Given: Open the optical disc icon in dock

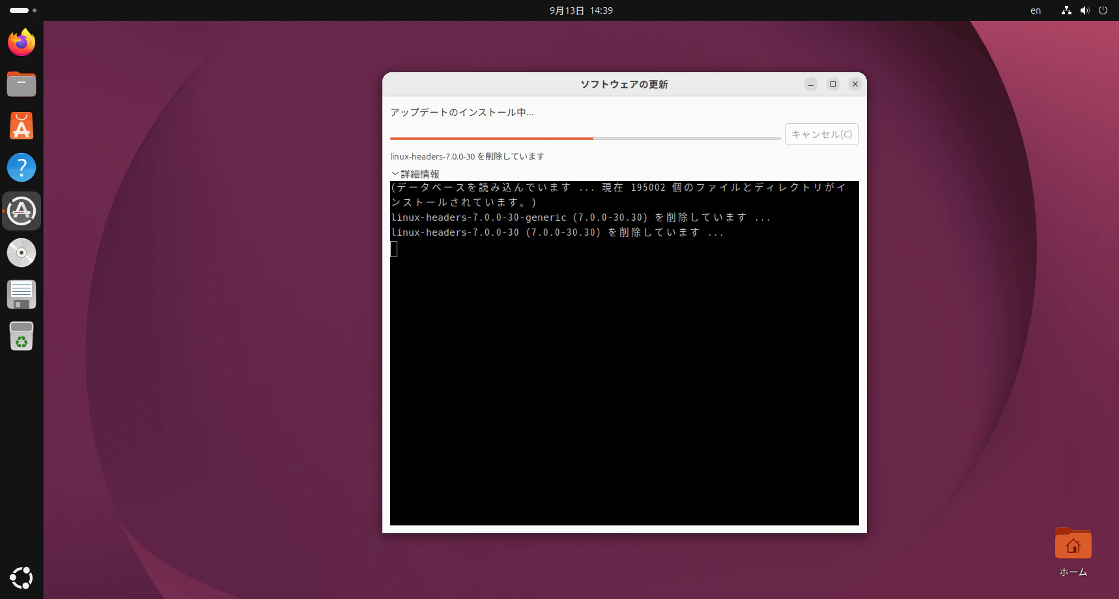Looking at the screenshot, I should tap(21, 253).
